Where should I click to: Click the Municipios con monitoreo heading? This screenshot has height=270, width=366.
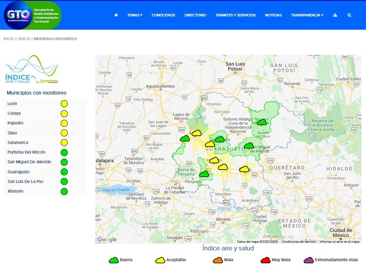pos(37,93)
